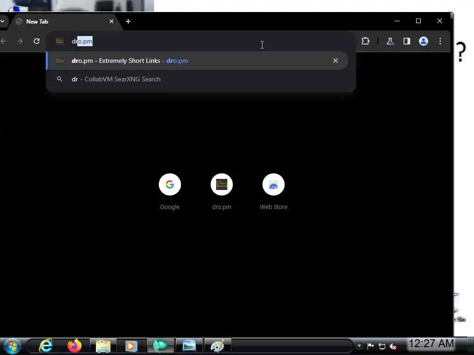The height and width of the screenshot is (355, 474).
Task: Open the Web Store shortcut tile
Action: pyautogui.click(x=274, y=184)
